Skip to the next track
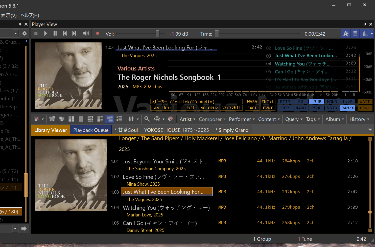 74,33
